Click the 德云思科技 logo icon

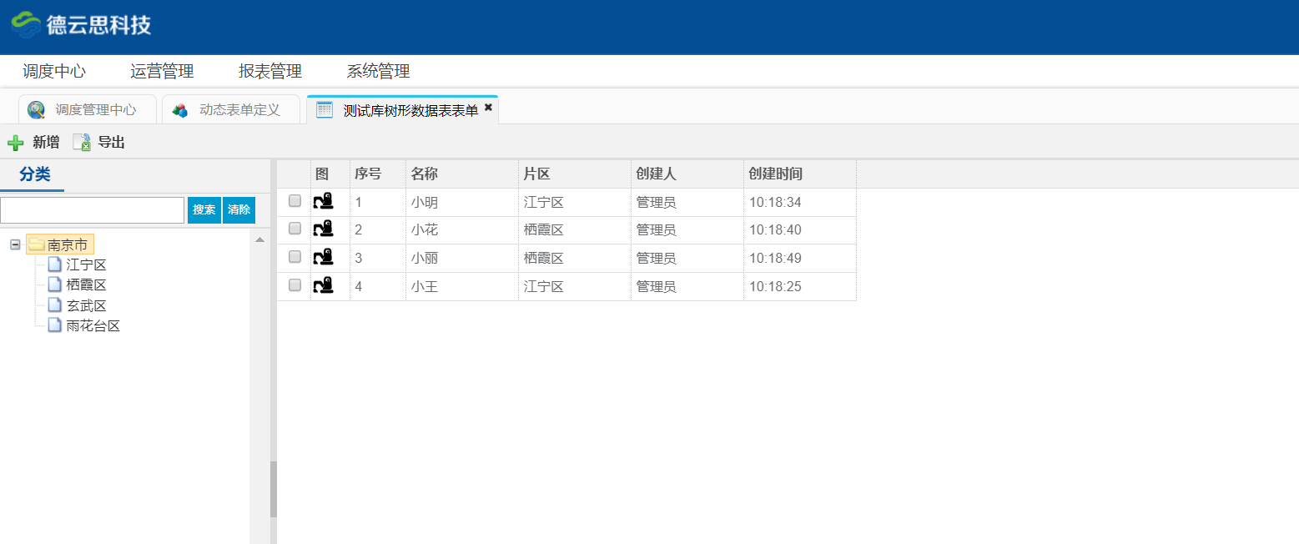coord(26,25)
